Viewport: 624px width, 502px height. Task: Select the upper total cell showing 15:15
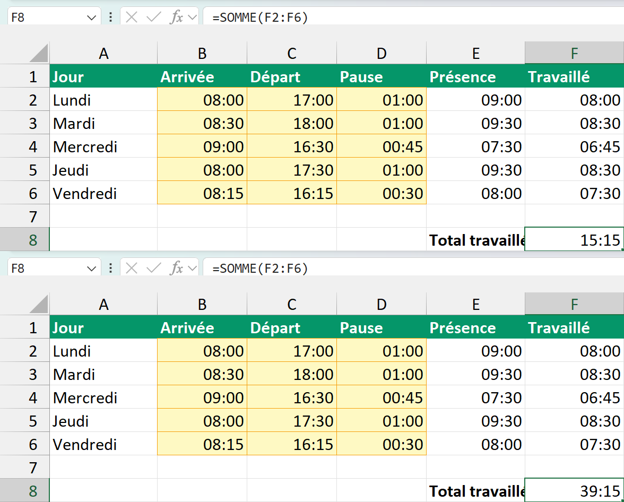point(574,240)
